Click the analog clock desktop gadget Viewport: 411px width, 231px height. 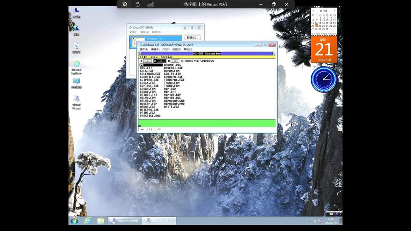tap(324, 79)
